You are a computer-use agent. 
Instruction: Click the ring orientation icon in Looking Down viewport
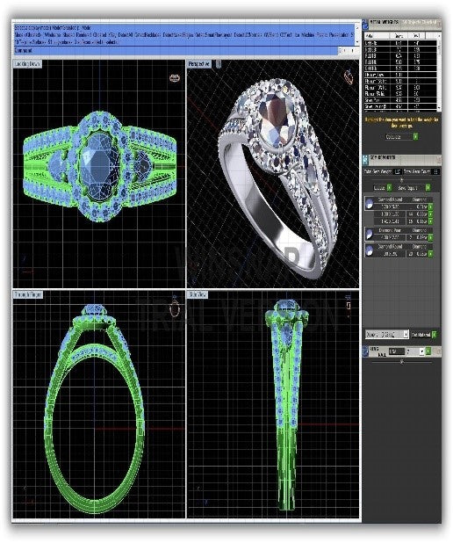click(x=175, y=78)
